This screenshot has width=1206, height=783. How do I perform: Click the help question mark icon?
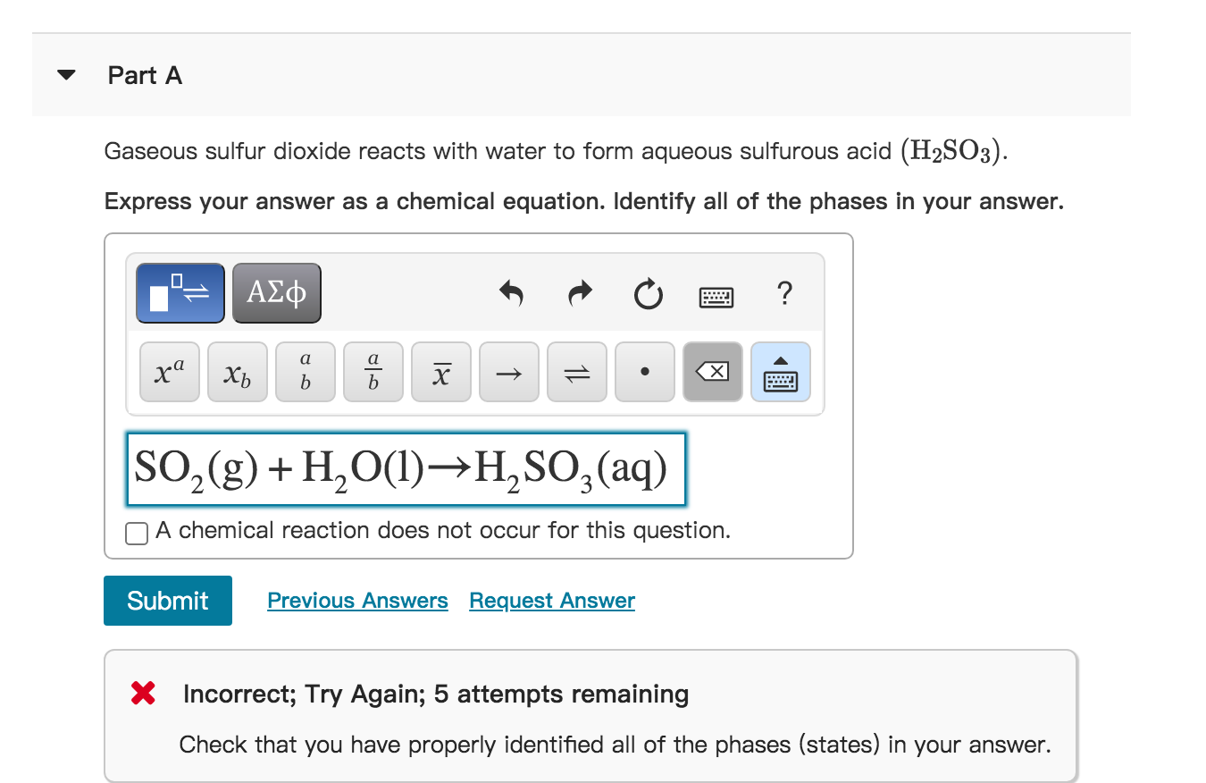(784, 293)
